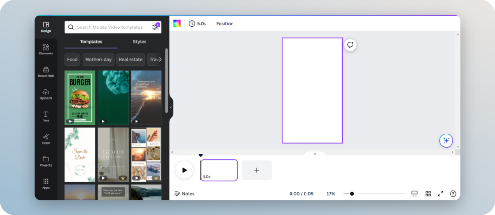
Task: Select the Text tool in sidebar
Action: [46, 117]
